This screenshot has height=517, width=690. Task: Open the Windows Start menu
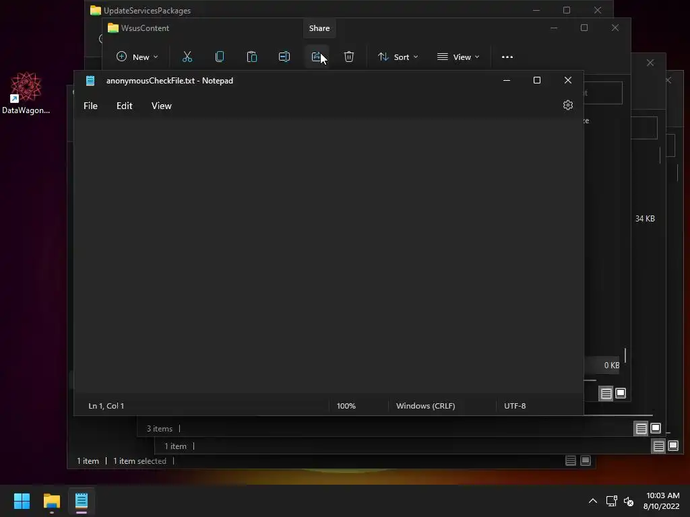[x=22, y=501]
